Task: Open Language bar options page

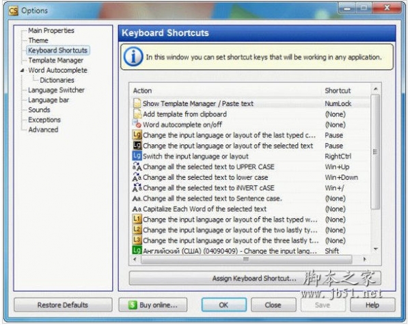Action: 49,100
